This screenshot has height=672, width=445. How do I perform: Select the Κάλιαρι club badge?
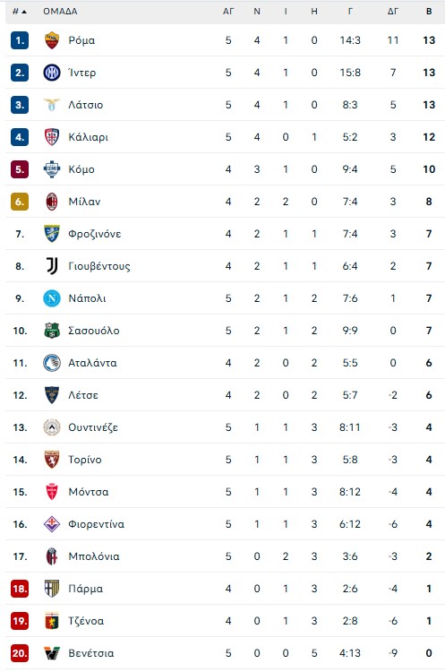coord(52,137)
